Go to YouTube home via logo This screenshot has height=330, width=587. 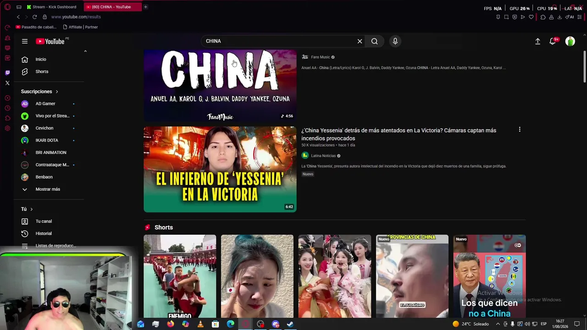(x=50, y=41)
